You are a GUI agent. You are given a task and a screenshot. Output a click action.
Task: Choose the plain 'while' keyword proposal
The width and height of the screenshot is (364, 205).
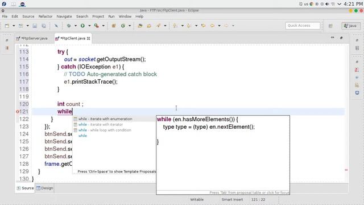tap(114, 136)
